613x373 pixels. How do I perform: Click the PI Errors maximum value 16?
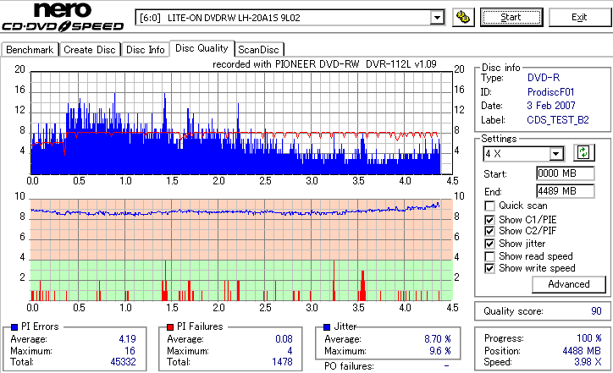click(x=130, y=351)
